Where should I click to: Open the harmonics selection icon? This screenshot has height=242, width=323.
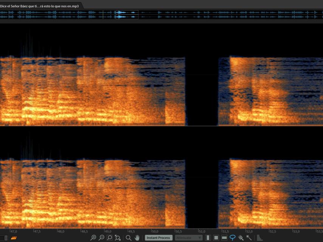(259, 238)
